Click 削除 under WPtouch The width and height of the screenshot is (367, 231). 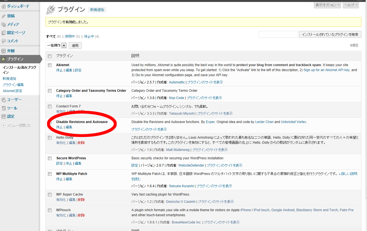click(x=82, y=215)
